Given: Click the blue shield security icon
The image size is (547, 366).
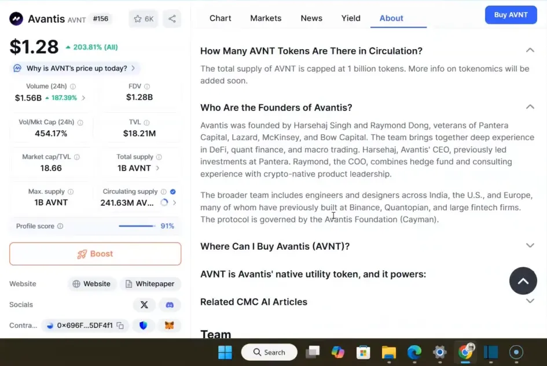Looking at the screenshot, I should click(144, 326).
